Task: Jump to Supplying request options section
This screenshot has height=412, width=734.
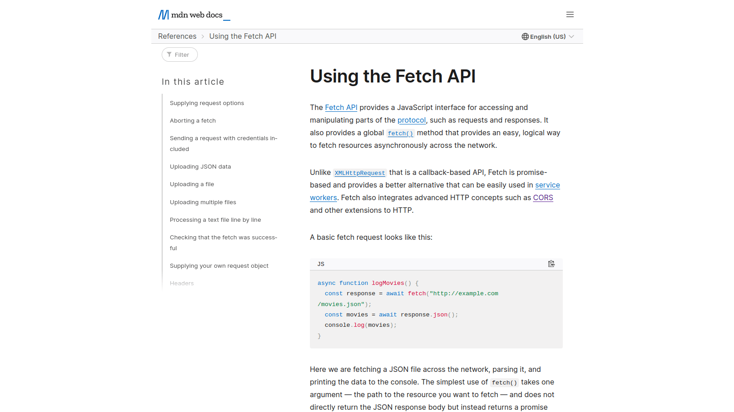Action: [207, 103]
